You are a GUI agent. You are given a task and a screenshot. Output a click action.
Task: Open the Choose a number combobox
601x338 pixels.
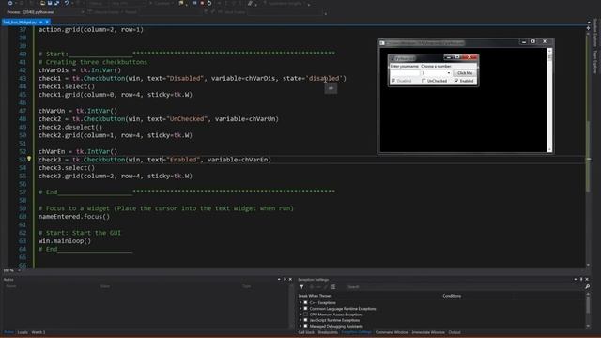pos(449,73)
